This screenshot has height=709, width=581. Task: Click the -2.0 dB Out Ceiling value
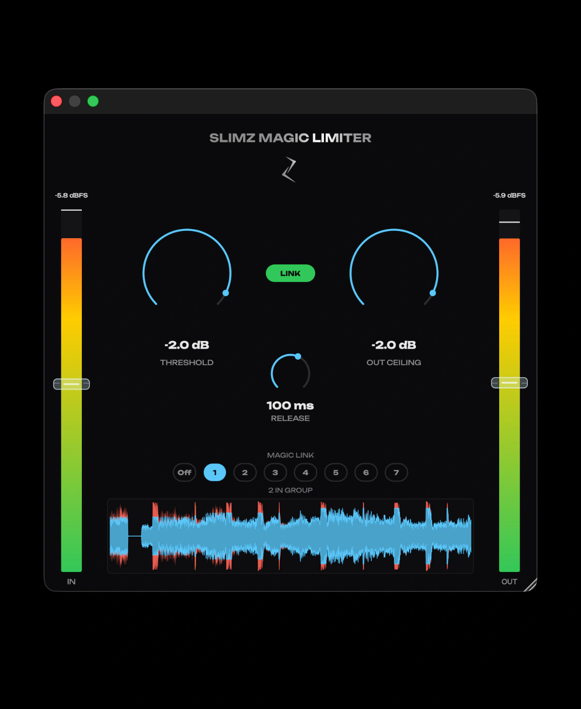tap(394, 345)
